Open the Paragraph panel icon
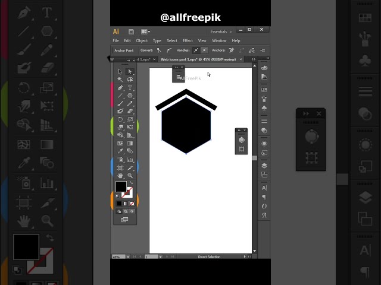381x285 pixels. pyautogui.click(x=264, y=197)
